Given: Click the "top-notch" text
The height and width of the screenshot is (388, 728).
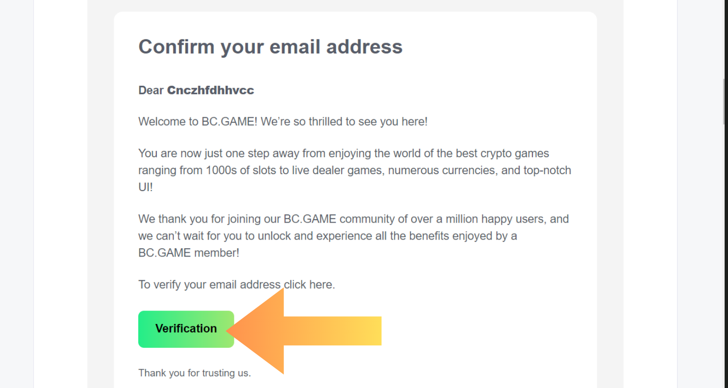Looking at the screenshot, I should (x=547, y=171).
